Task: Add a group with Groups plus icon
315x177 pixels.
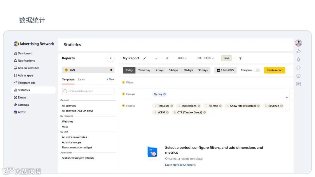Action: tap(123, 94)
